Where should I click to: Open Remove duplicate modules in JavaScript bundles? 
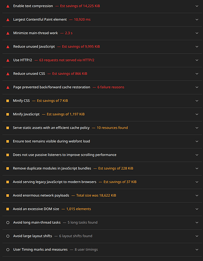[102, 169]
